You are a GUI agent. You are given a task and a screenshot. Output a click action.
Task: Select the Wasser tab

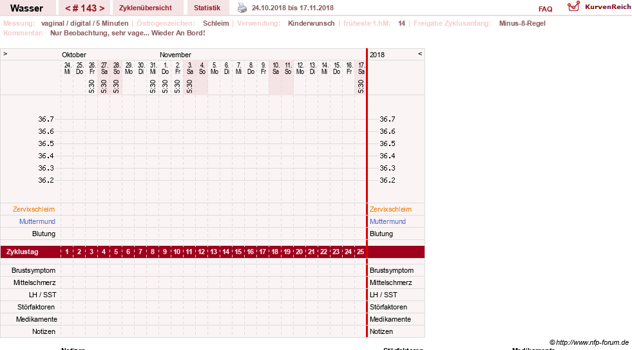[x=26, y=8]
